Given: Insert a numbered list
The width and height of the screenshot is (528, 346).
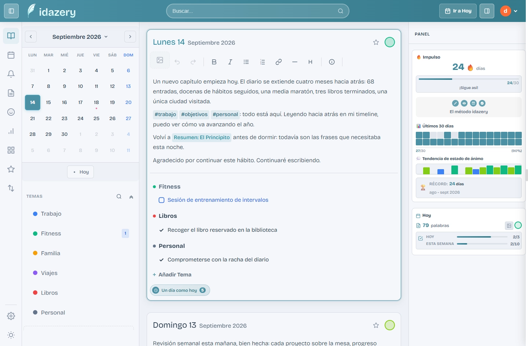Looking at the screenshot, I should coord(263,62).
